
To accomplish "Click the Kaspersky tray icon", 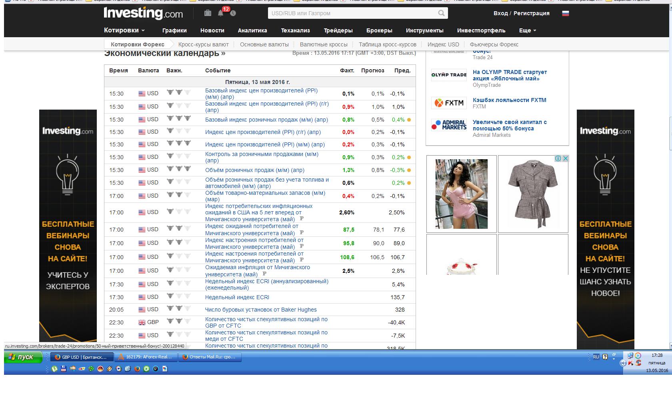I will [631, 363].
